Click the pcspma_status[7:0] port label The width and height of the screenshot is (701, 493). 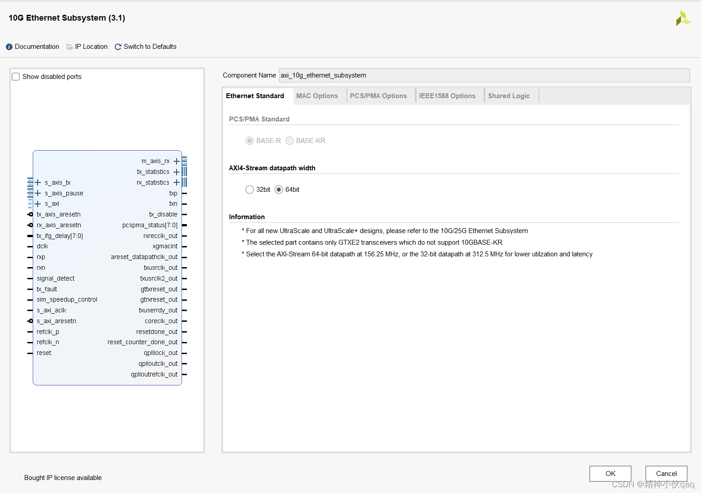(x=150, y=225)
